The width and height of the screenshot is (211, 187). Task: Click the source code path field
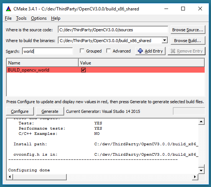[x=113, y=30]
